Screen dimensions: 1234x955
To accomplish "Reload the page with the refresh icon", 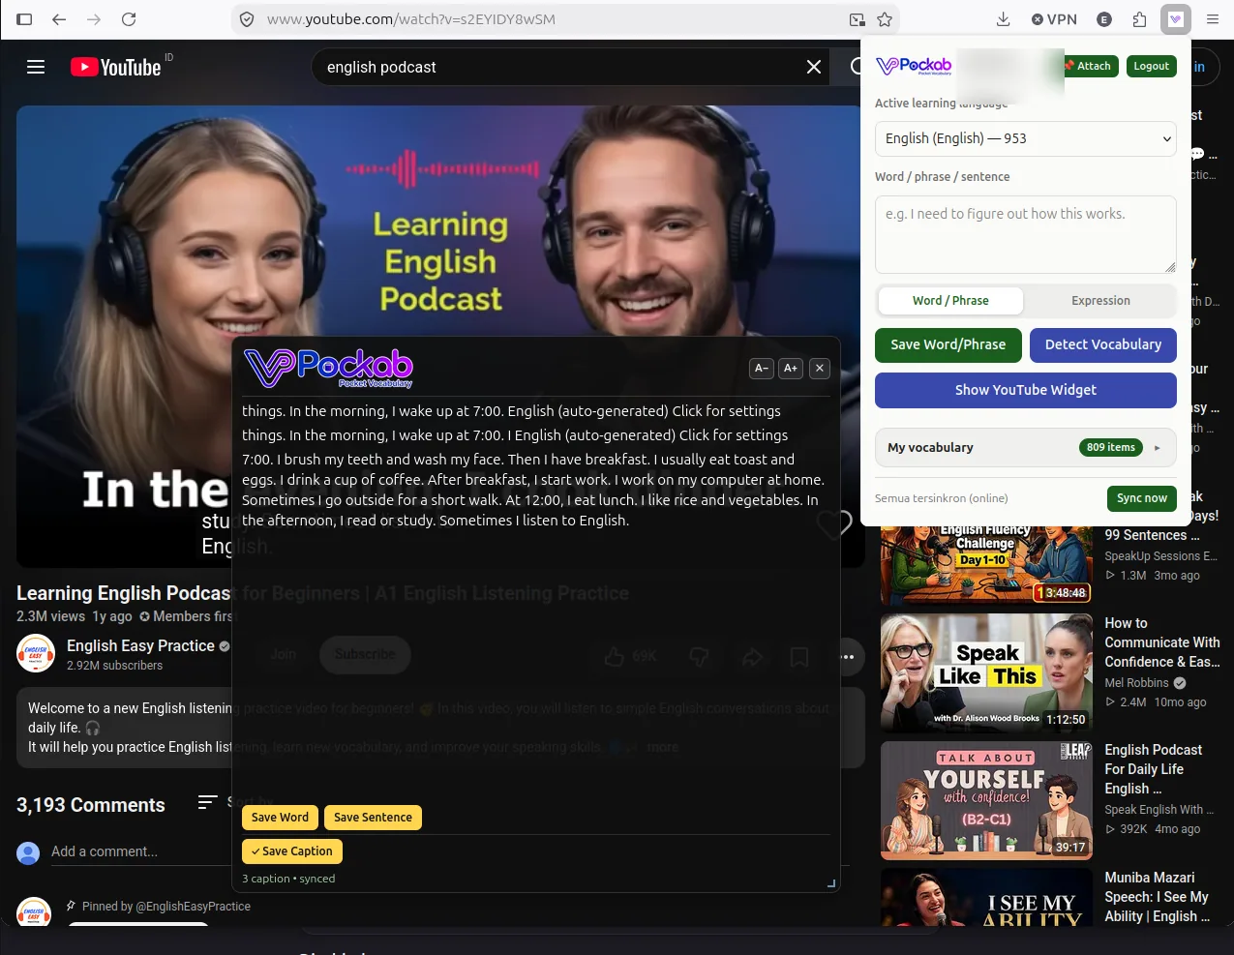I will coord(129,19).
